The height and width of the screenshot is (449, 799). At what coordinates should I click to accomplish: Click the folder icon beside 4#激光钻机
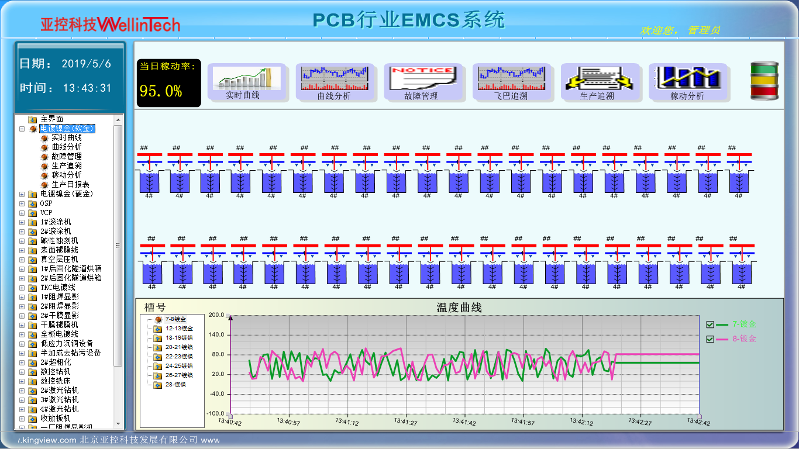point(33,409)
